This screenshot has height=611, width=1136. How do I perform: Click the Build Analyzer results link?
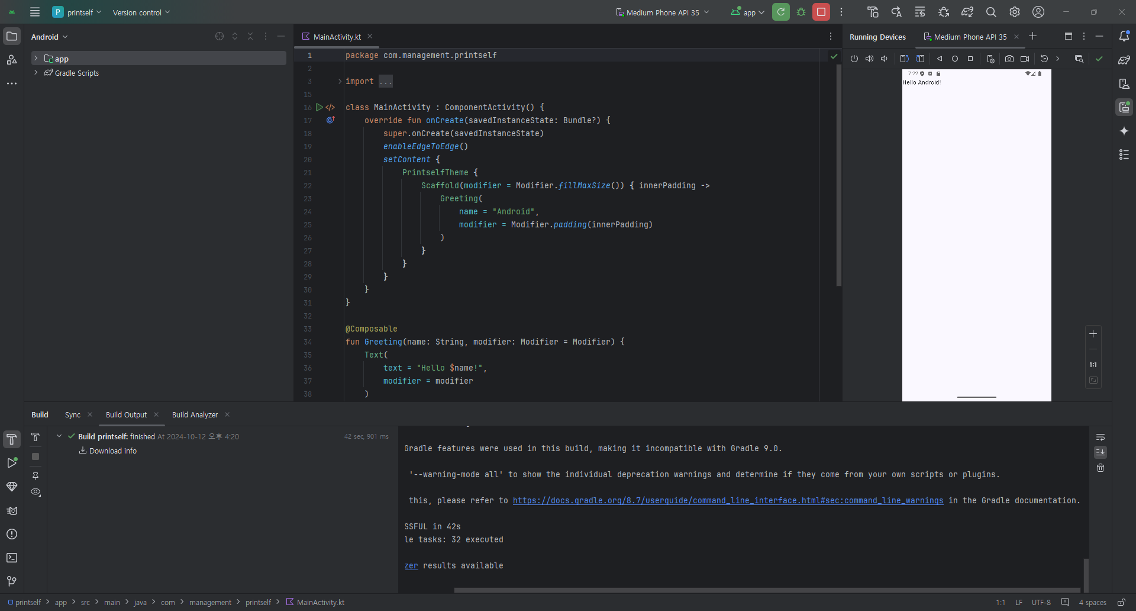pos(411,565)
